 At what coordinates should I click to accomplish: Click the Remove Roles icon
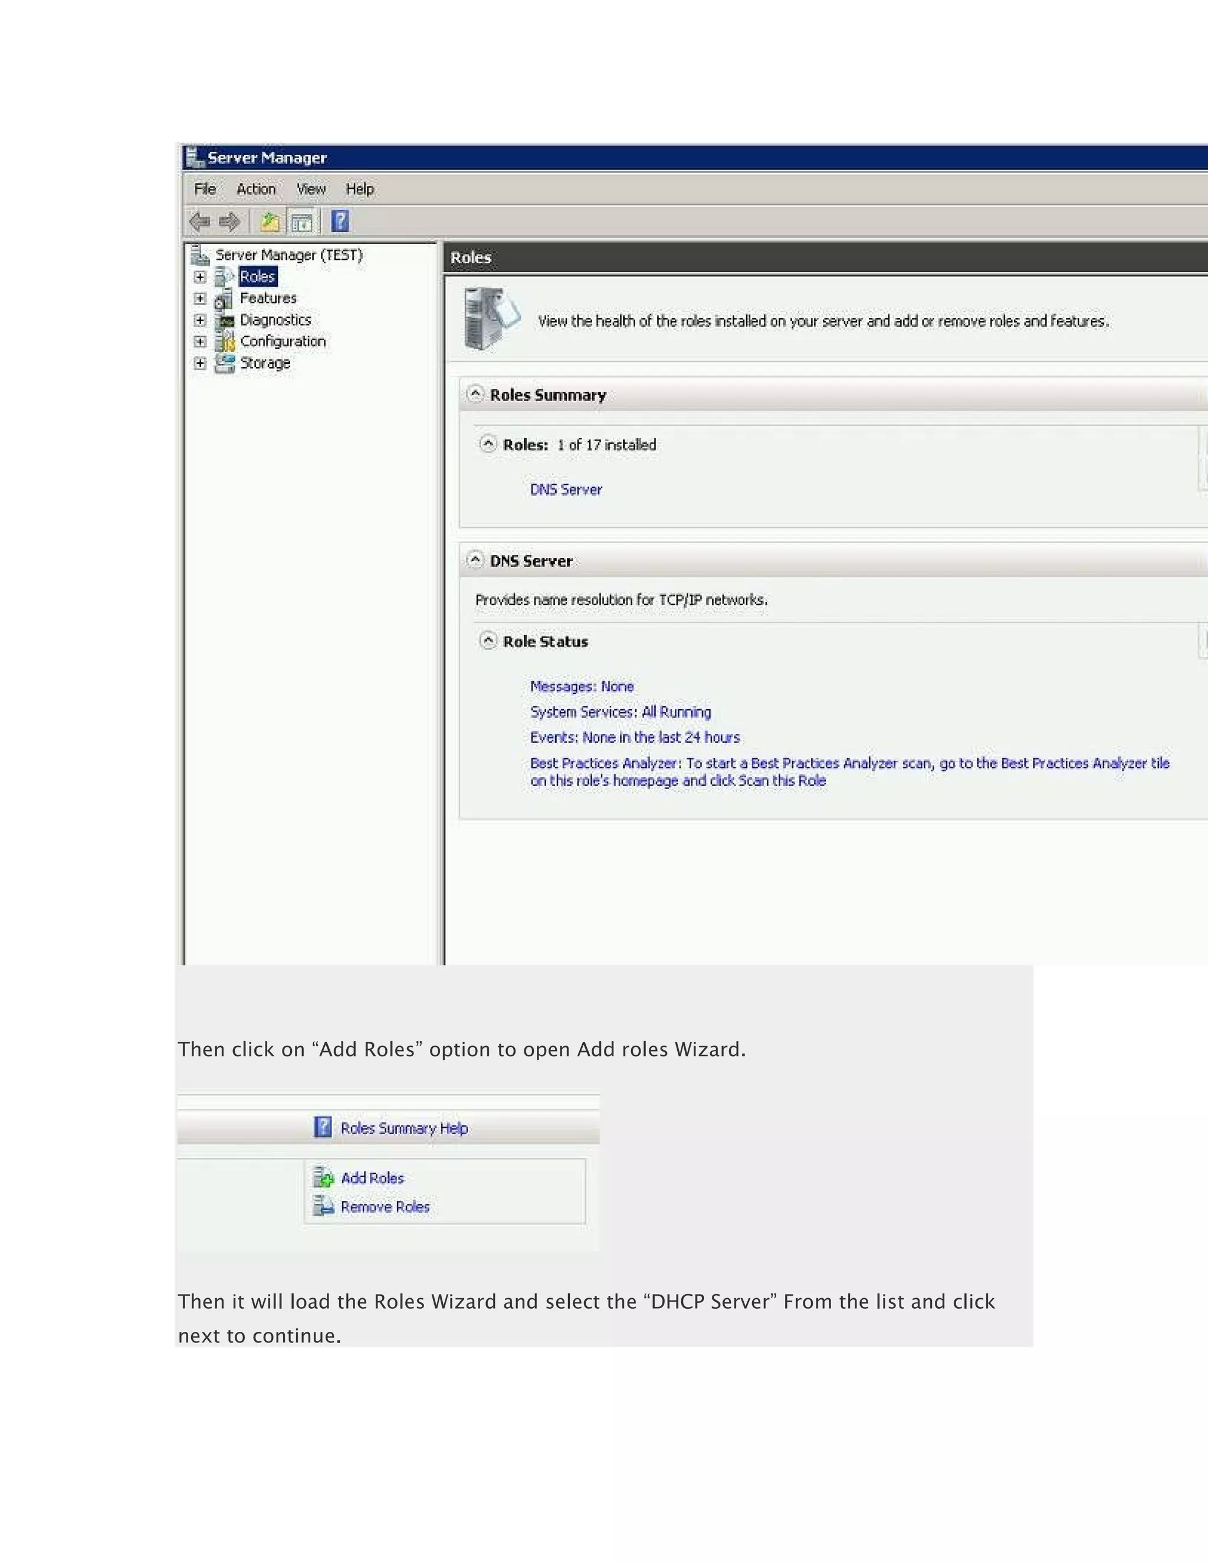pyautogui.click(x=323, y=1206)
